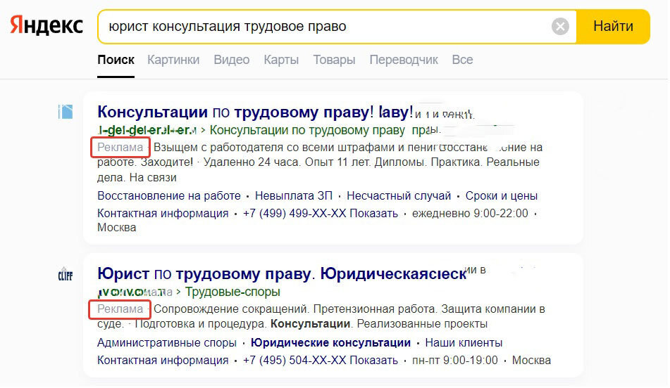Click the Реклама label in second ad
670x388 pixels.
click(x=120, y=309)
